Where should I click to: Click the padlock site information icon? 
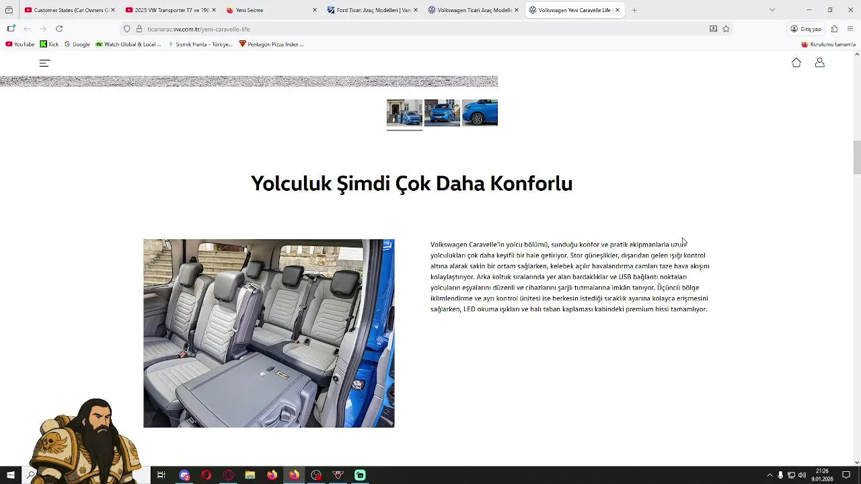(139, 29)
